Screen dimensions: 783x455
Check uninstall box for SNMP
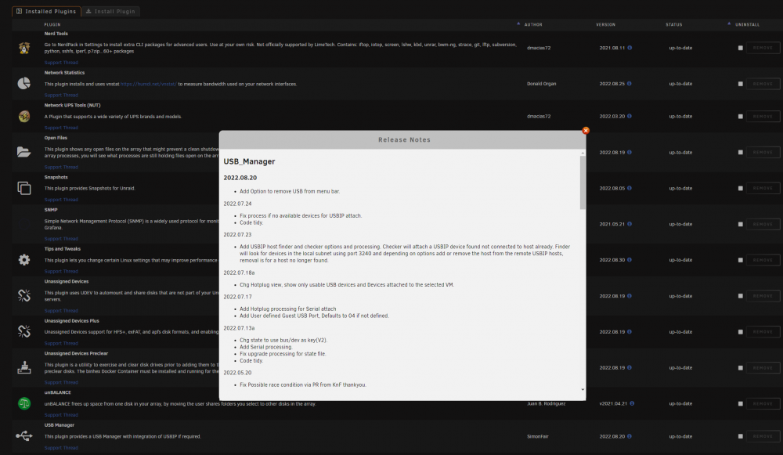[741, 224]
